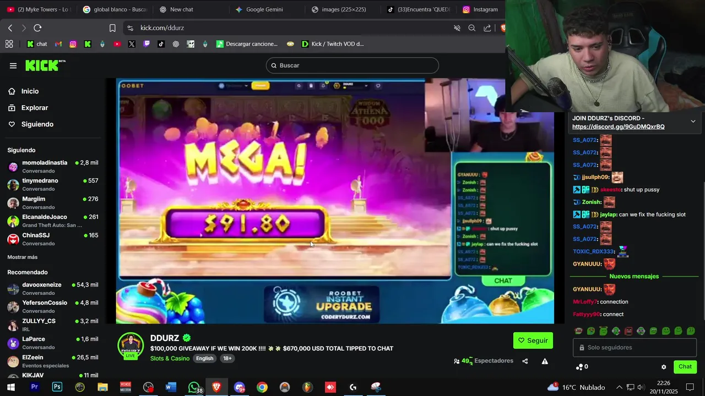Open Siguiendo in sidebar
Screen dimensions: 705x396
pyautogui.click(x=37, y=124)
